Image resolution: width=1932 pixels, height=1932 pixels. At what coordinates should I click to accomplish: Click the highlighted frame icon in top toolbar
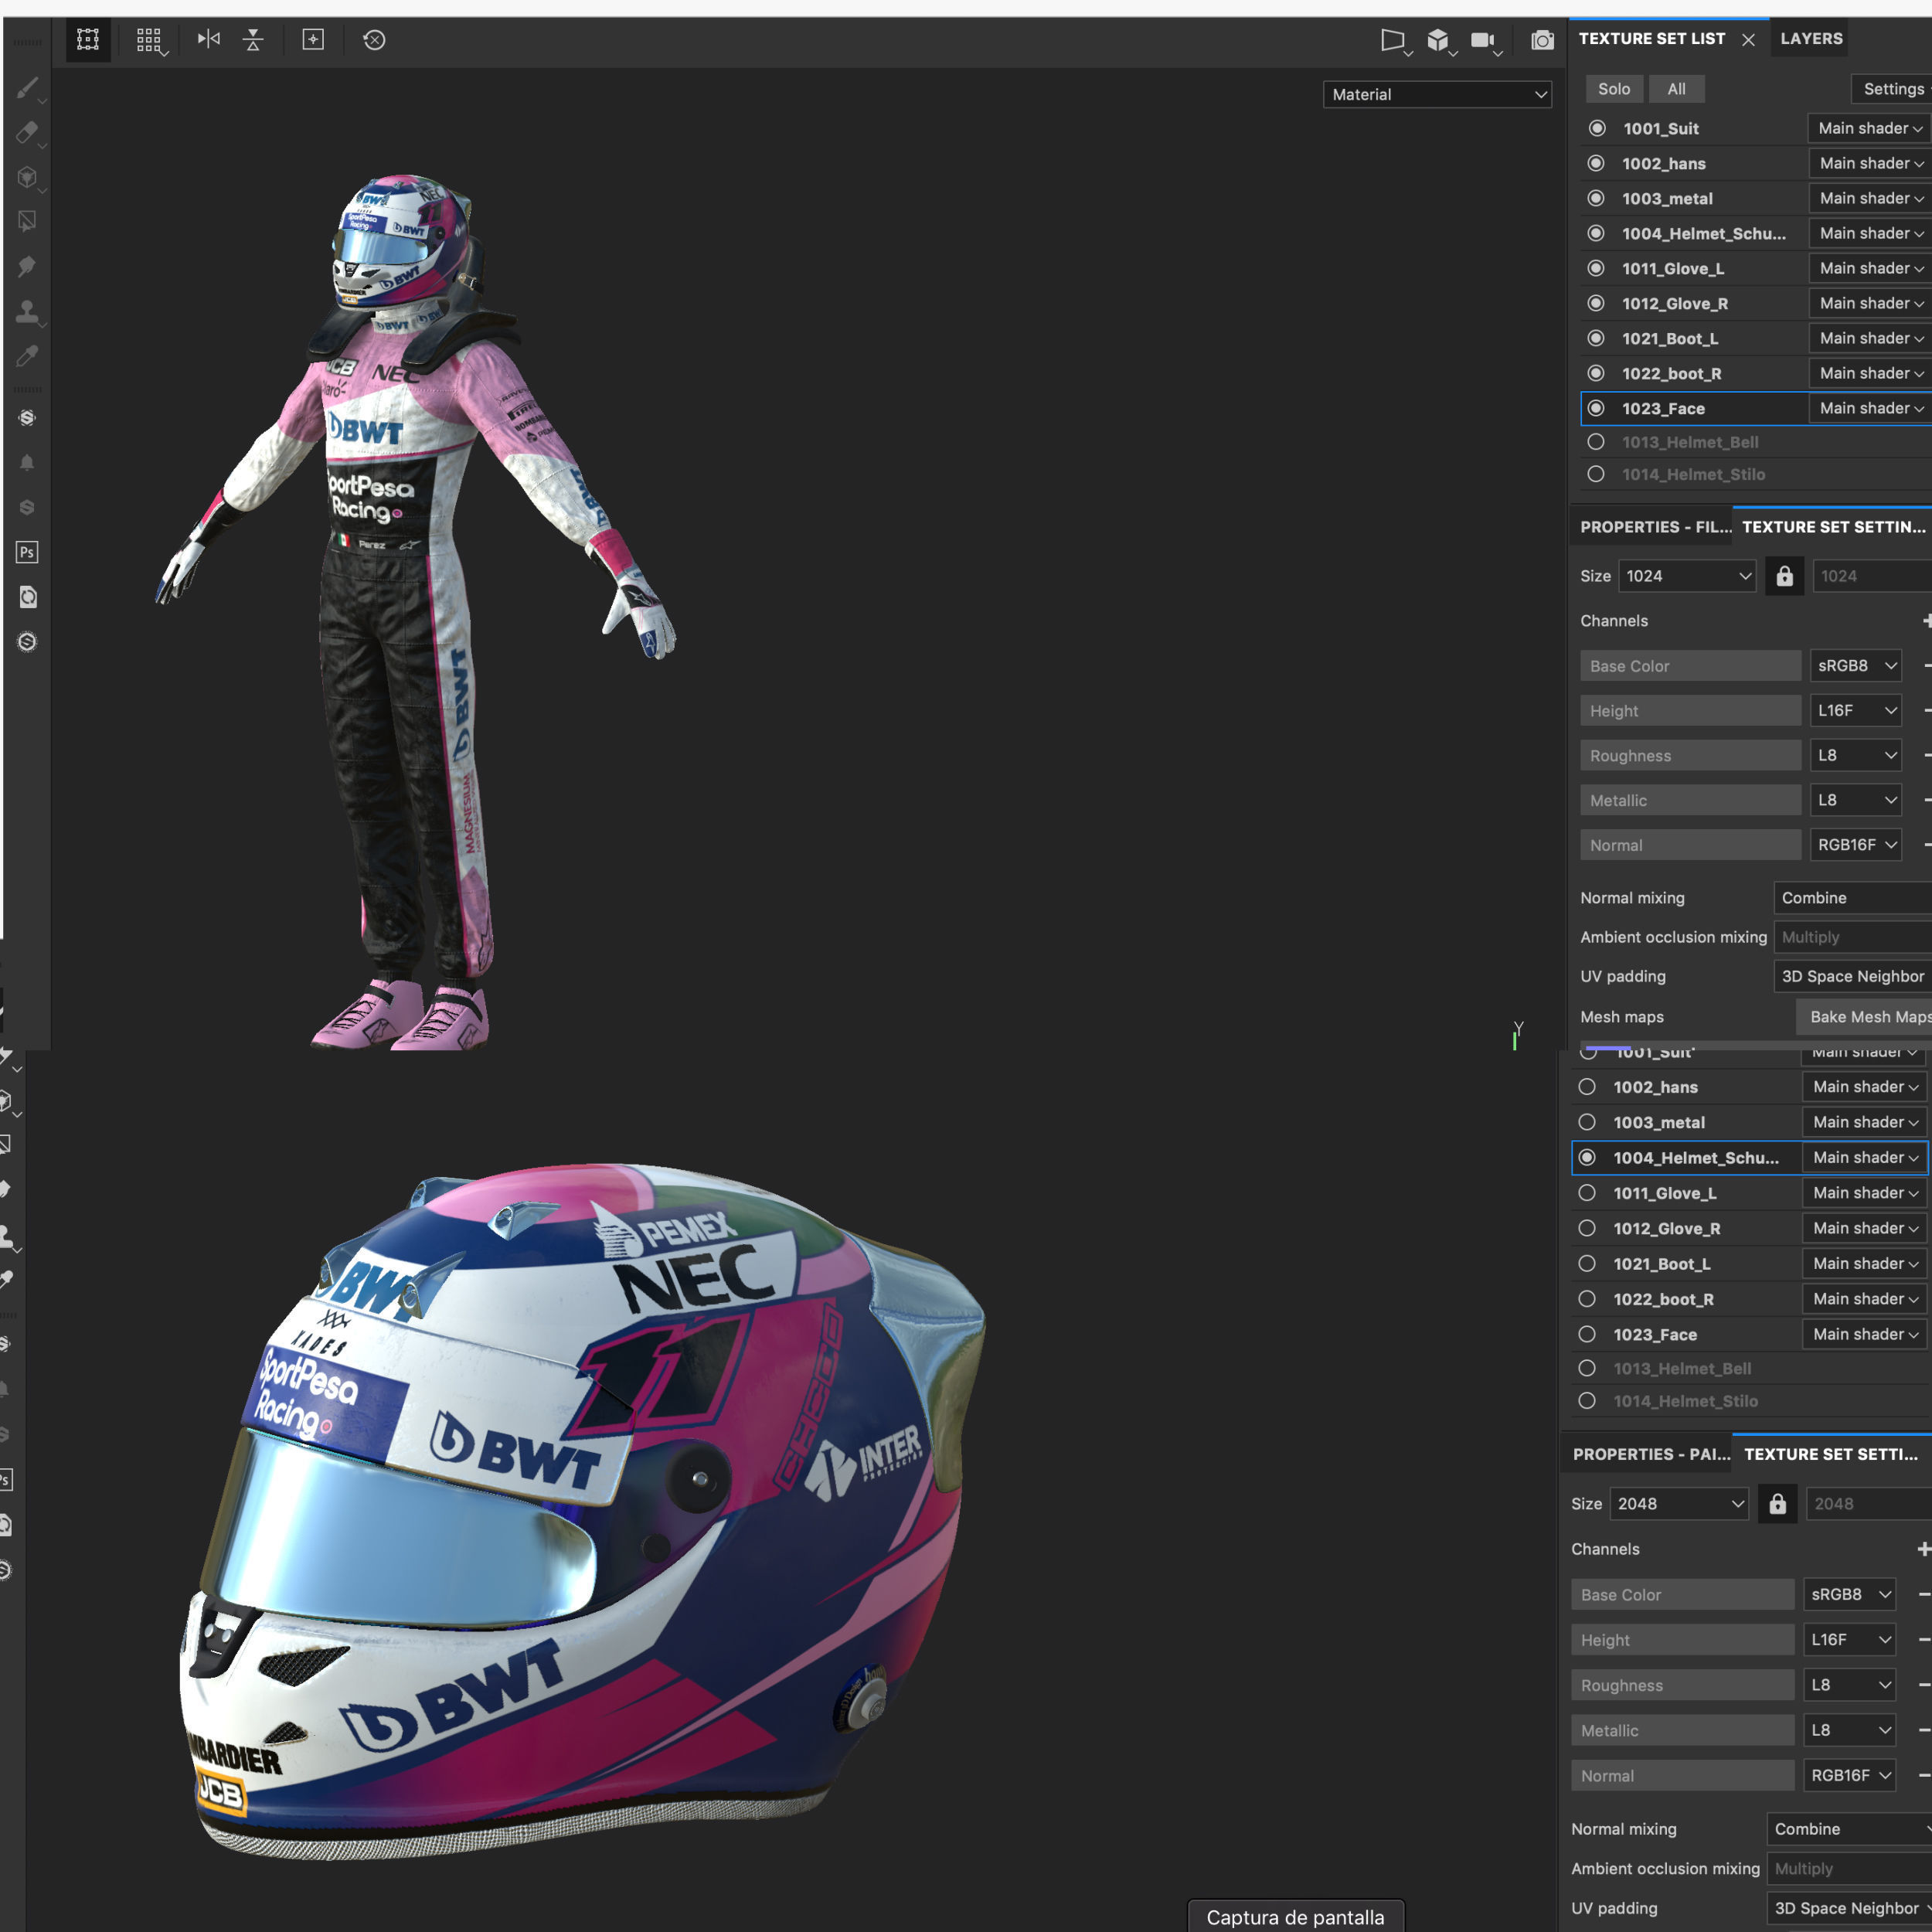pos(88,40)
